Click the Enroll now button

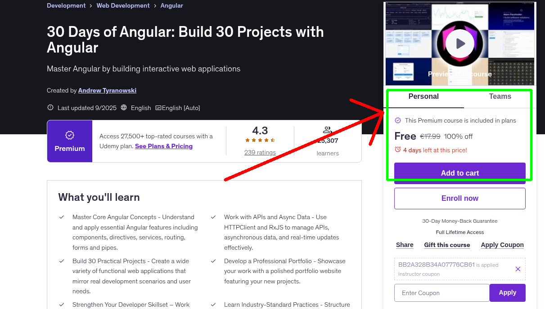coord(459,198)
